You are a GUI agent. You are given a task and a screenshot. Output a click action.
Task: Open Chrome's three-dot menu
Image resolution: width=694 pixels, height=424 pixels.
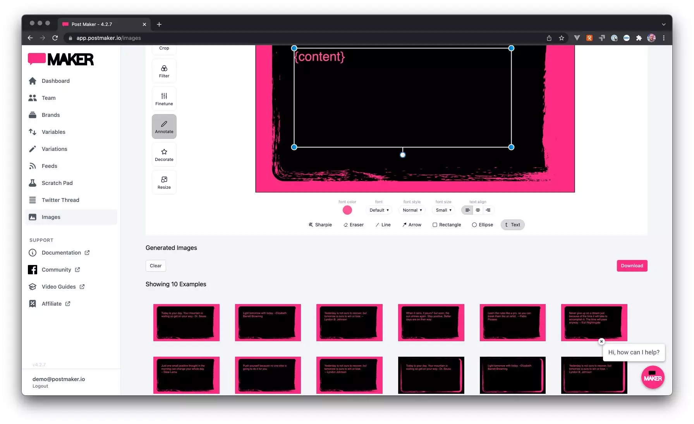click(x=664, y=38)
